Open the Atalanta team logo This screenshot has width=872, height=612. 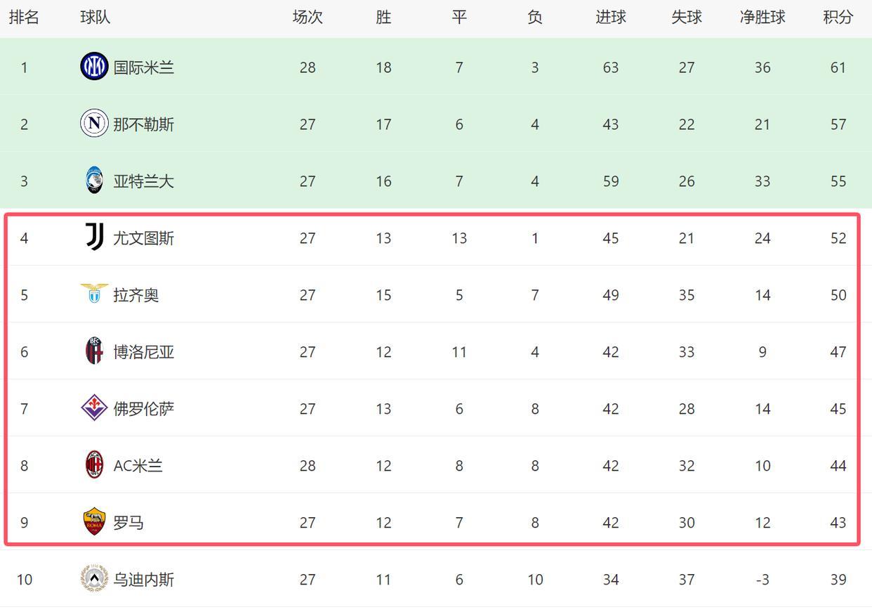click(x=94, y=181)
